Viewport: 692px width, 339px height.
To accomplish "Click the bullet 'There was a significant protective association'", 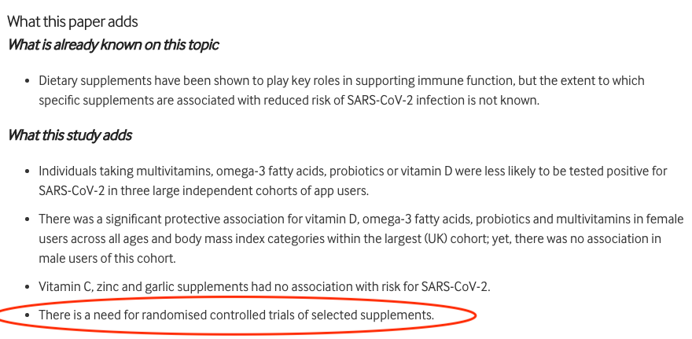I will [x=361, y=238].
